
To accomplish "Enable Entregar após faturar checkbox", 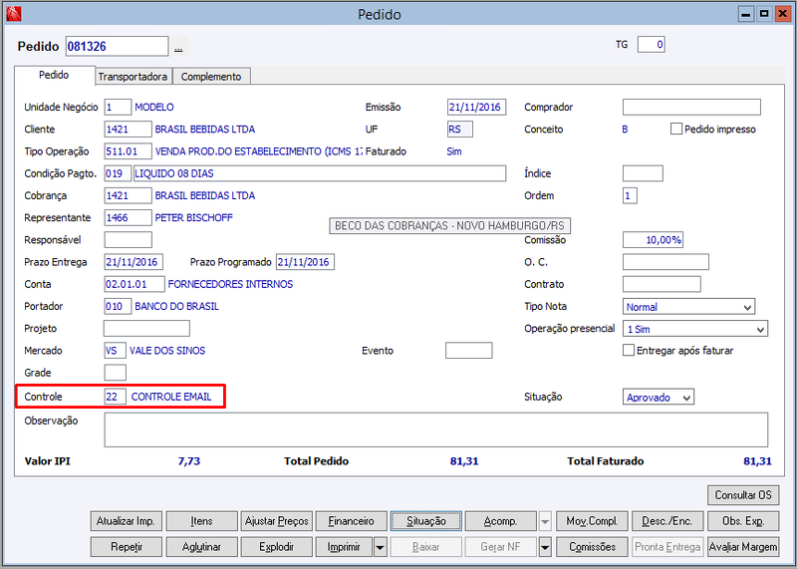I will (x=629, y=351).
